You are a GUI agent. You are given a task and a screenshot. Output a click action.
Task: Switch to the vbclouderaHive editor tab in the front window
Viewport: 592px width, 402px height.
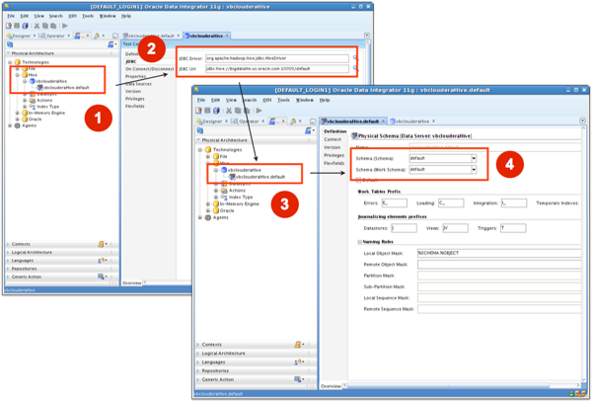click(x=411, y=121)
